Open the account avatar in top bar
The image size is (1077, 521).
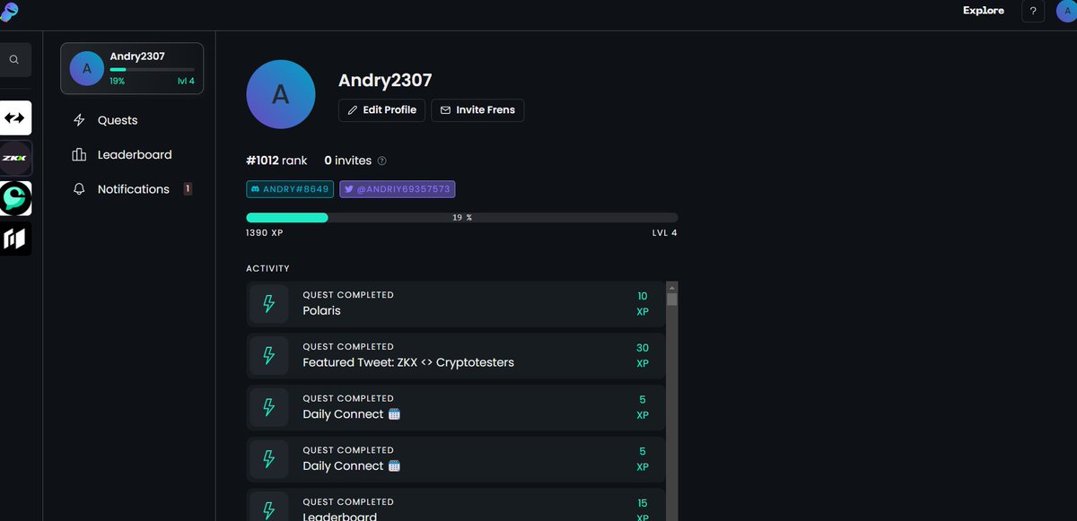click(x=1066, y=11)
